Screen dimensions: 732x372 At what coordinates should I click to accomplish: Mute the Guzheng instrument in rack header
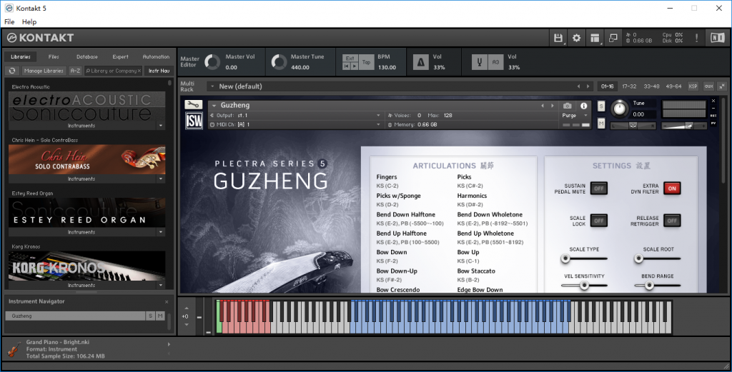[x=600, y=124]
